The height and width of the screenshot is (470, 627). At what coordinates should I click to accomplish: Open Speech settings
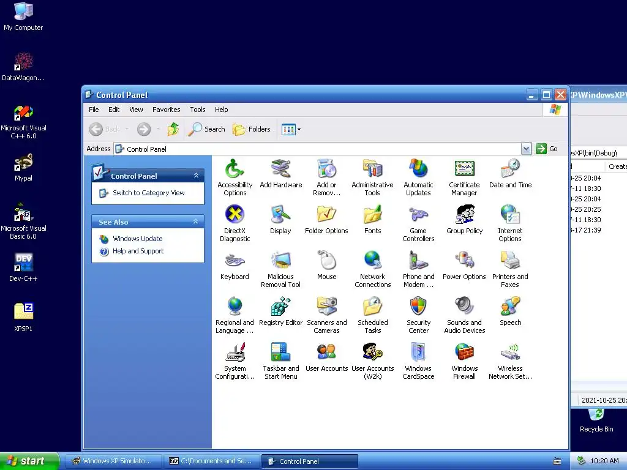pyautogui.click(x=510, y=311)
